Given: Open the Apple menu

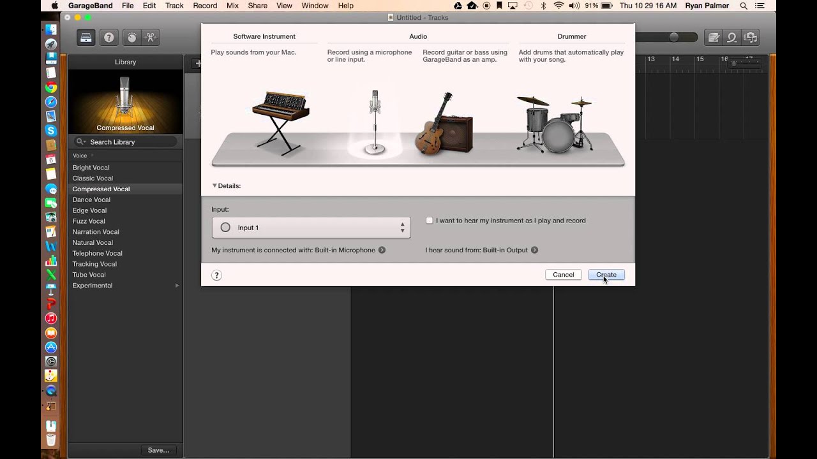Looking at the screenshot, I should coord(54,6).
